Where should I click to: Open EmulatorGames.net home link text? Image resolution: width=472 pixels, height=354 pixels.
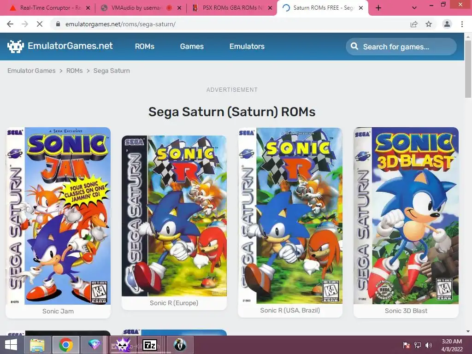[70, 46]
